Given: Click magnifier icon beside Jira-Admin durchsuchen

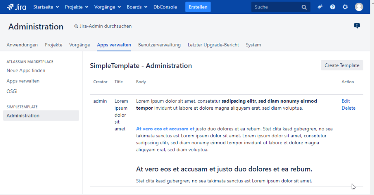Looking at the screenshot, I should point(76,26).
